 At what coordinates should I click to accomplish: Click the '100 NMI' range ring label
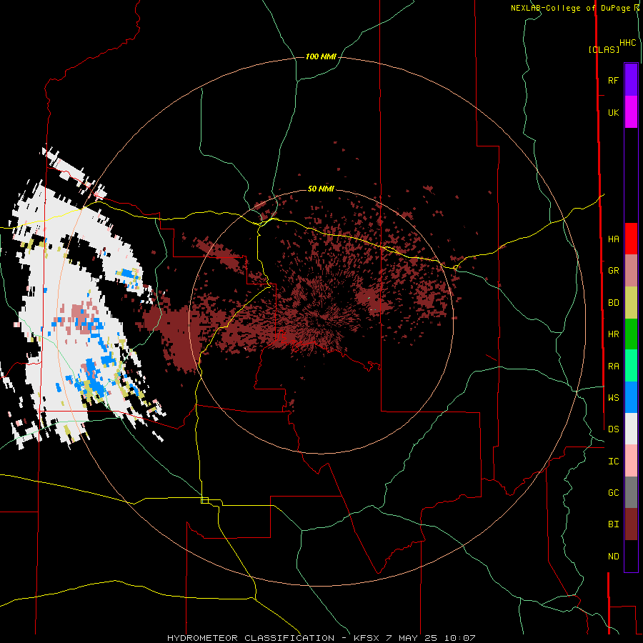coord(321,56)
